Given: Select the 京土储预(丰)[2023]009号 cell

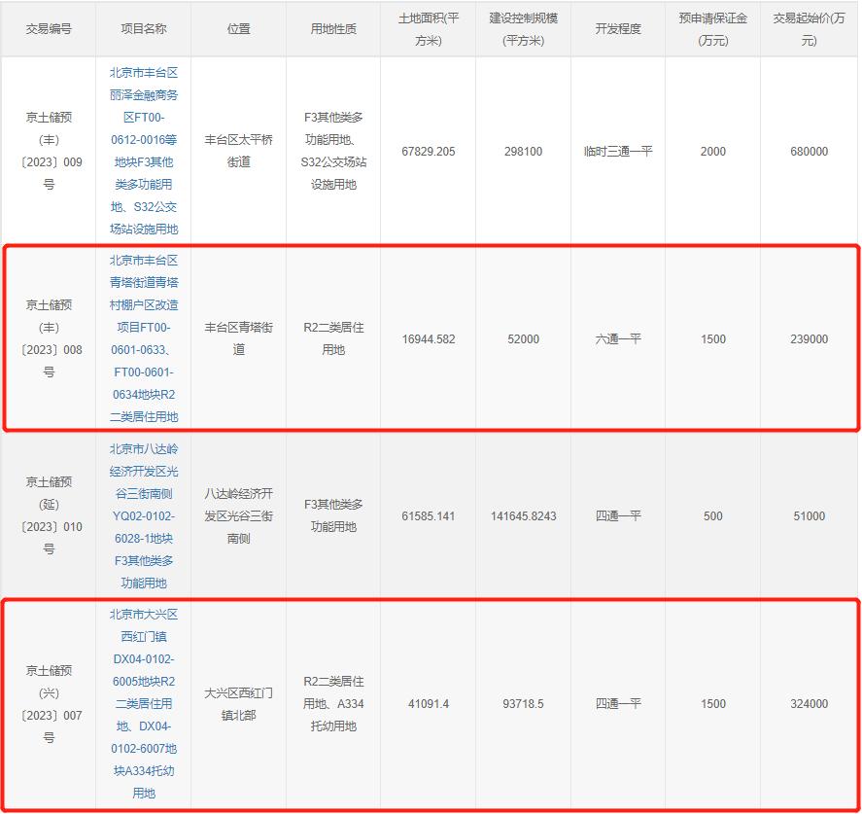Looking at the screenshot, I should pyautogui.click(x=48, y=152).
